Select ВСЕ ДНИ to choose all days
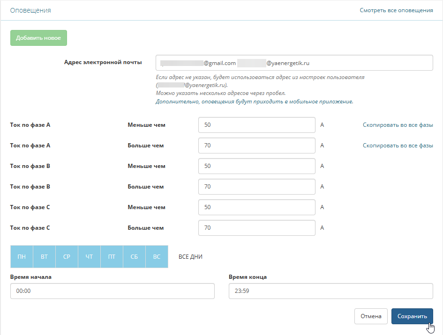This screenshot has width=443, height=335. pyautogui.click(x=190, y=257)
